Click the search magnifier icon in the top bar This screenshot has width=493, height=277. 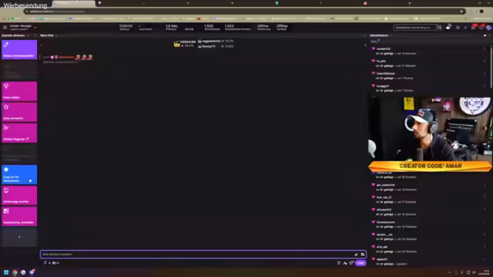pyautogui.click(x=439, y=28)
